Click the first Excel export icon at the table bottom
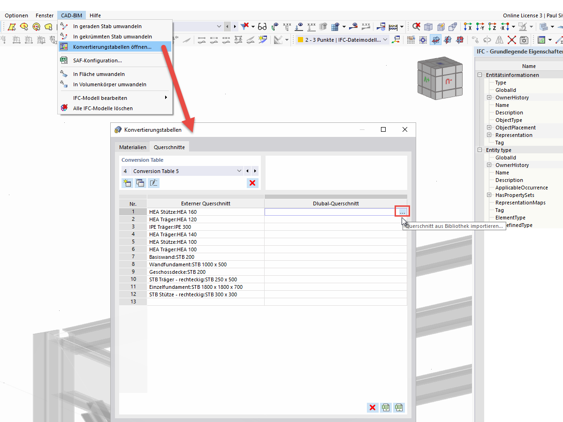The image size is (563, 422). point(386,407)
